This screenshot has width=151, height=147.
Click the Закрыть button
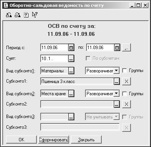[86, 140]
